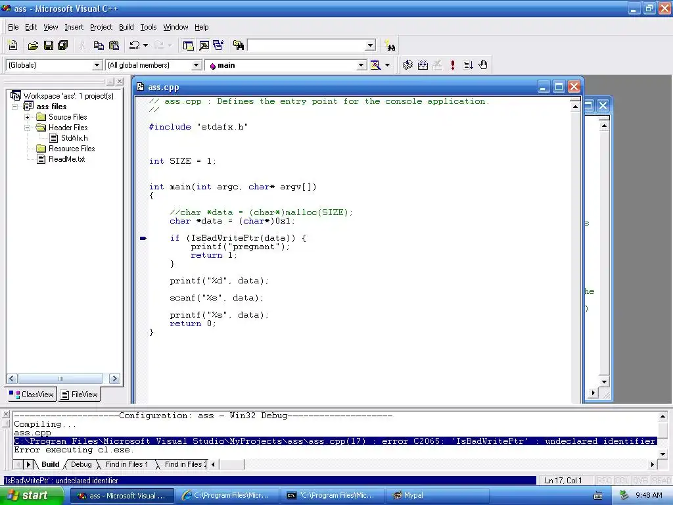Click the WizardBar actions wand icon
The height and width of the screenshot is (505, 673).
[375, 65]
